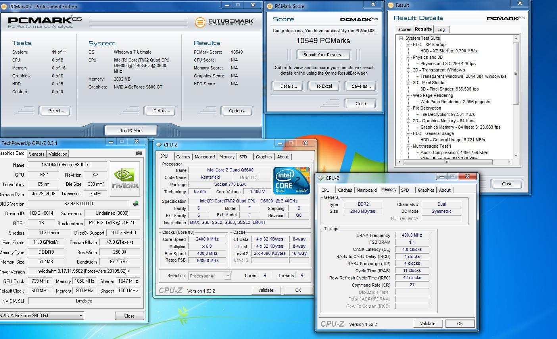Click the title bar icon of the CPU-Z Processor window
This screenshot has height=339, width=557.
[159, 145]
